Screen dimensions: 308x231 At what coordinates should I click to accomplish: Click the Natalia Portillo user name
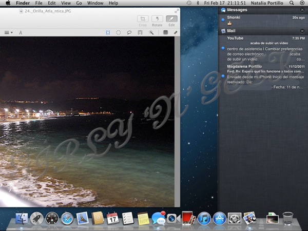(267, 3)
